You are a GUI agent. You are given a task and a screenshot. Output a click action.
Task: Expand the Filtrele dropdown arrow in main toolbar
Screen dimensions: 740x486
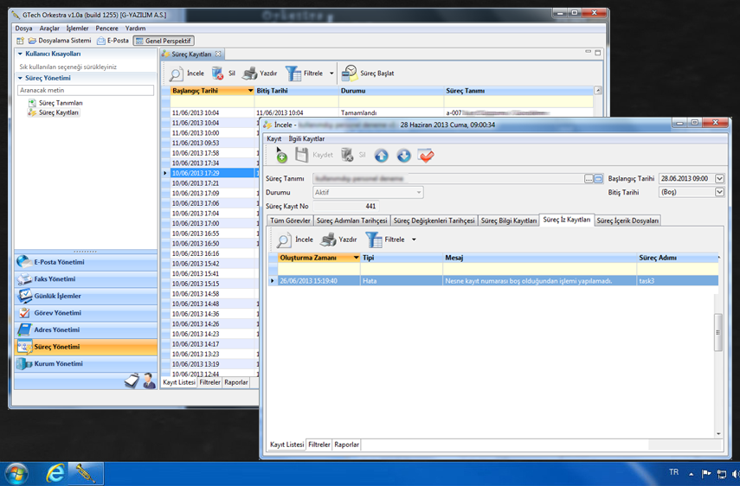tap(331, 74)
